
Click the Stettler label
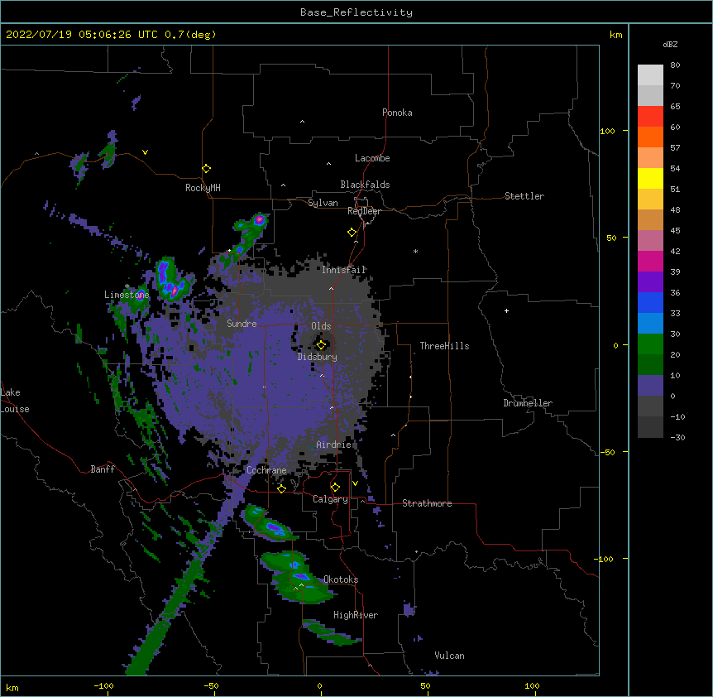[524, 196]
